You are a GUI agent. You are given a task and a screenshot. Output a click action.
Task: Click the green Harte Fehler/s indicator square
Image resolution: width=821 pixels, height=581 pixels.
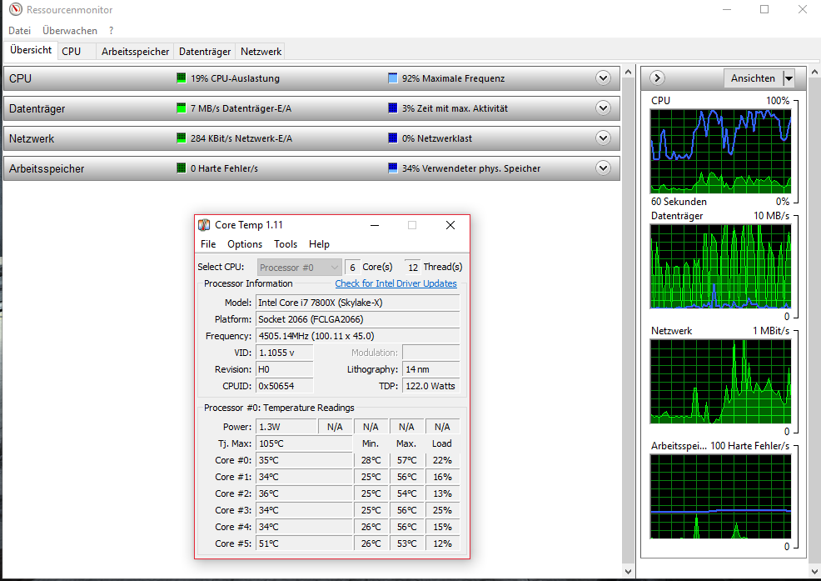point(182,168)
